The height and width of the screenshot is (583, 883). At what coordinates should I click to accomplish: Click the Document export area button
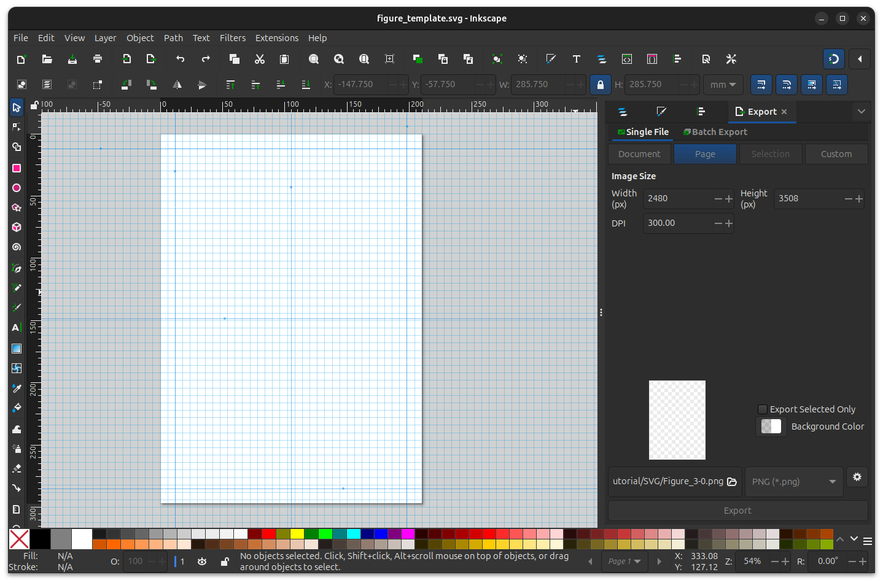tap(639, 154)
